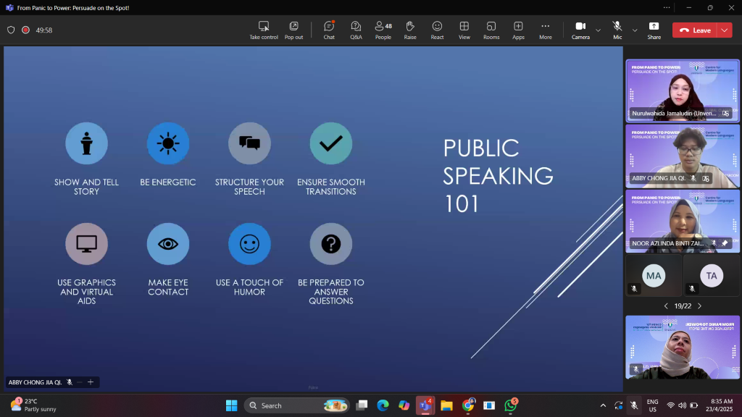Unmute the Mic in the toolbar
This screenshot has width=742, height=417.
(x=617, y=30)
